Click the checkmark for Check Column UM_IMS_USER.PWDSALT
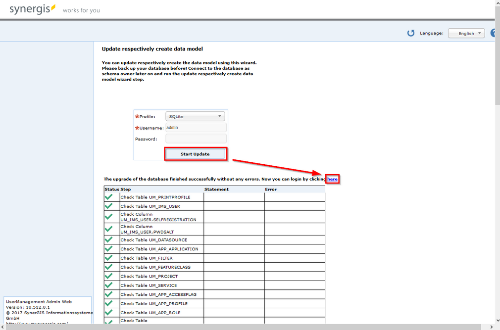500x330 pixels. click(109, 229)
